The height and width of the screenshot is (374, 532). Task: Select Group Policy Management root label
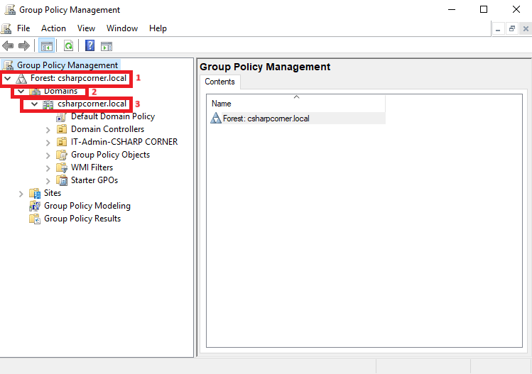coord(67,65)
